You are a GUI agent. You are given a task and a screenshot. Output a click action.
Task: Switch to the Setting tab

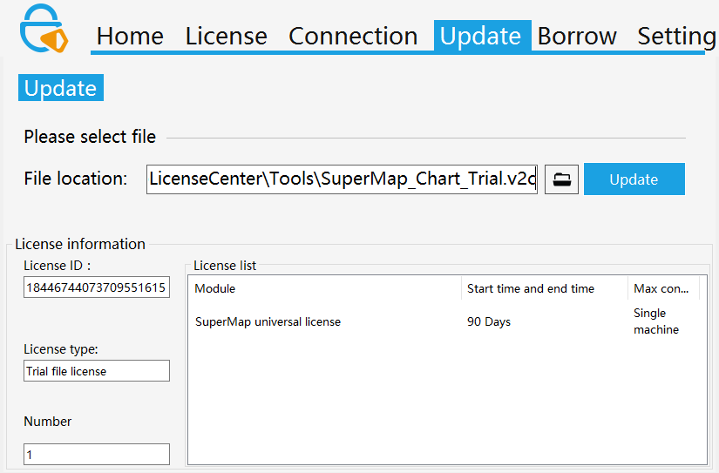(x=676, y=36)
